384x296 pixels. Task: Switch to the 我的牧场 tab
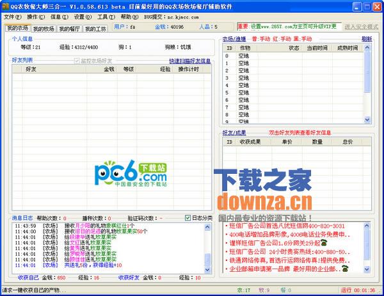(x=44, y=29)
